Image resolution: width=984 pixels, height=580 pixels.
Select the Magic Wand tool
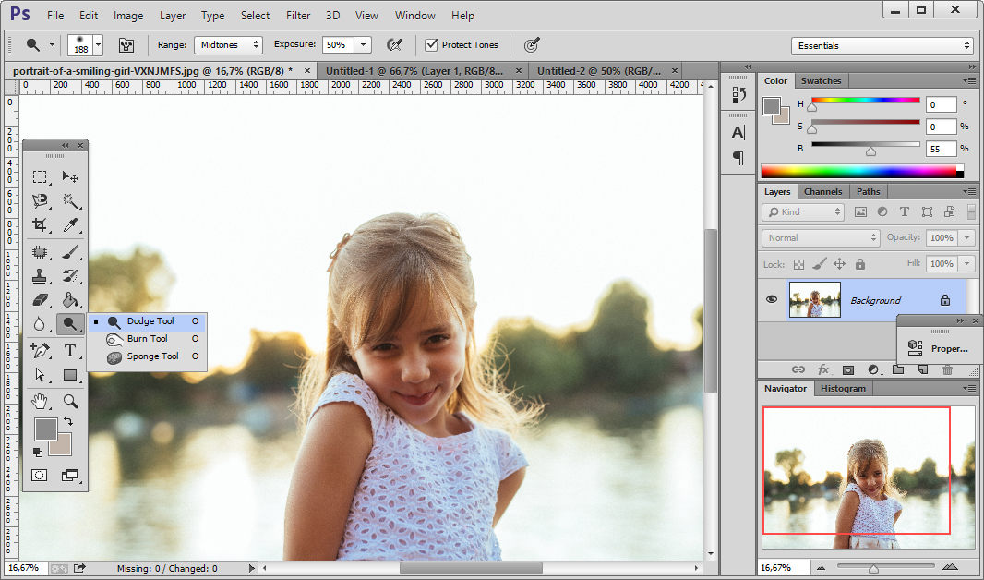70,200
